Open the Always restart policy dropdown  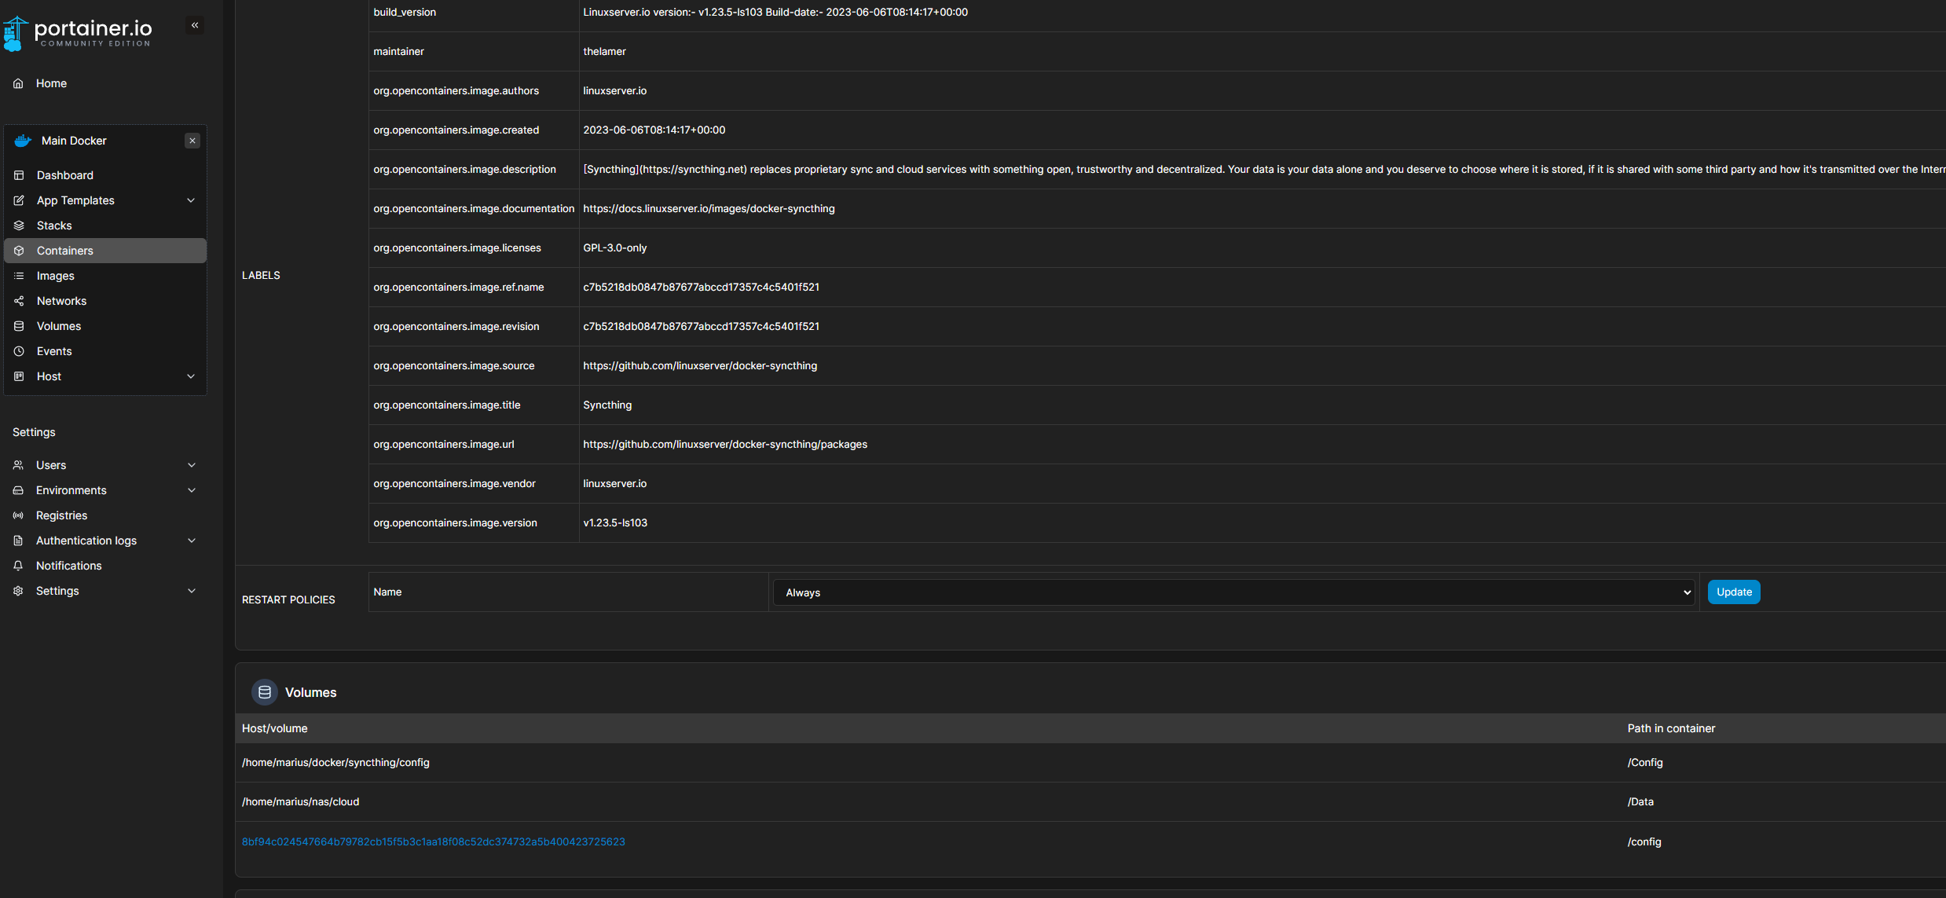point(1233,592)
